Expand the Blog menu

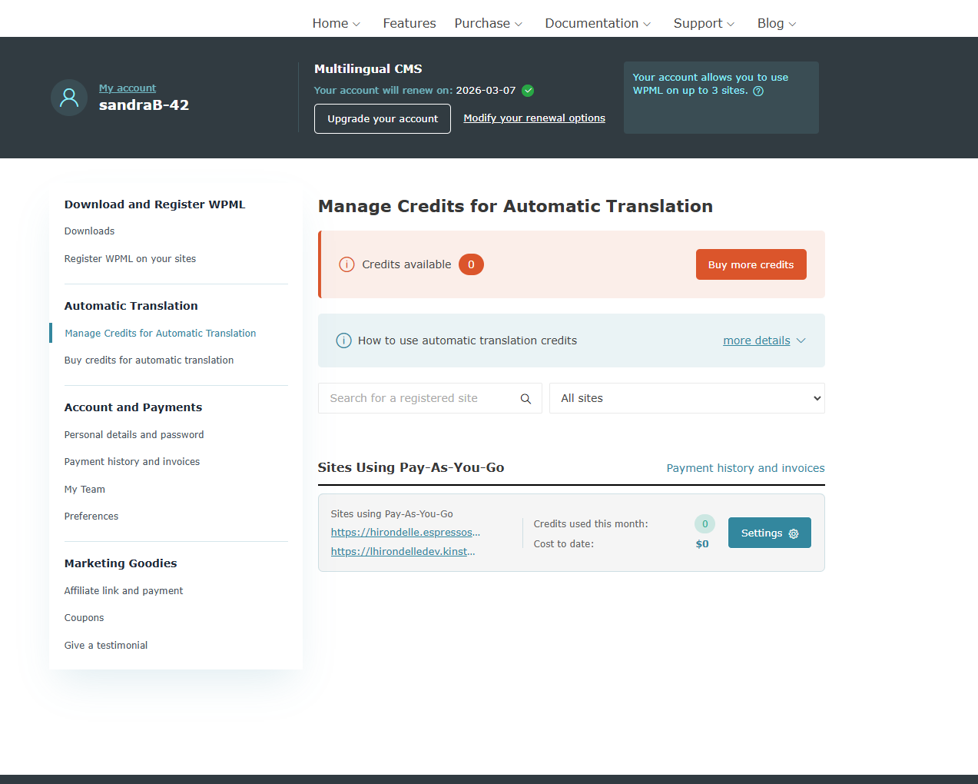click(777, 24)
